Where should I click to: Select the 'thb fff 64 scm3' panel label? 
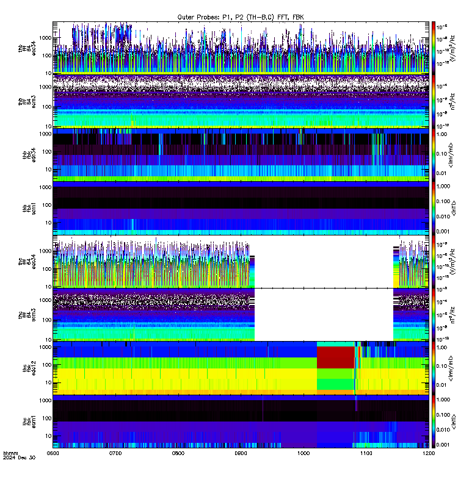pos(27,101)
